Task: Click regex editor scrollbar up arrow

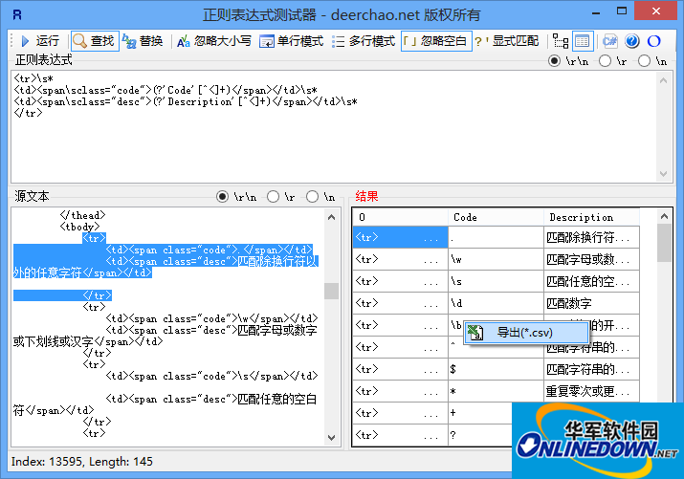Action: point(664,80)
